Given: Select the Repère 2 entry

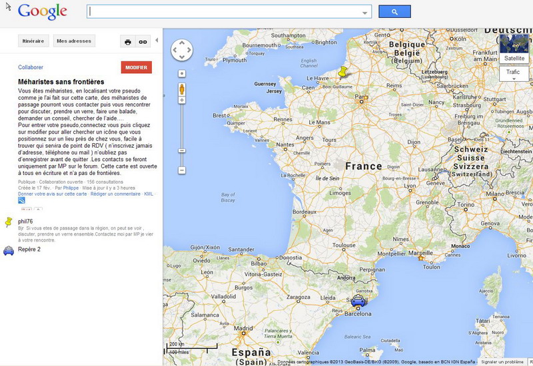Looking at the screenshot, I should click(x=29, y=249).
